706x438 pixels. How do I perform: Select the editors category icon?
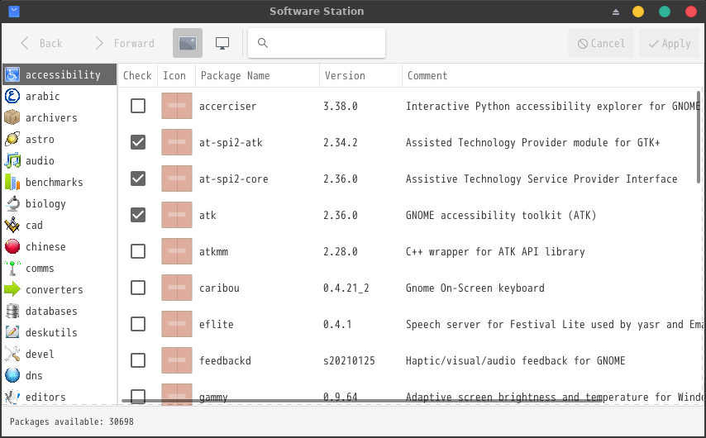(12, 397)
